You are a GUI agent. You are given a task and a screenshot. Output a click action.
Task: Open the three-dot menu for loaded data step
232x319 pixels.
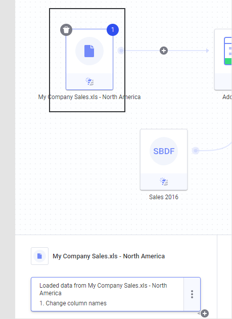192,294
